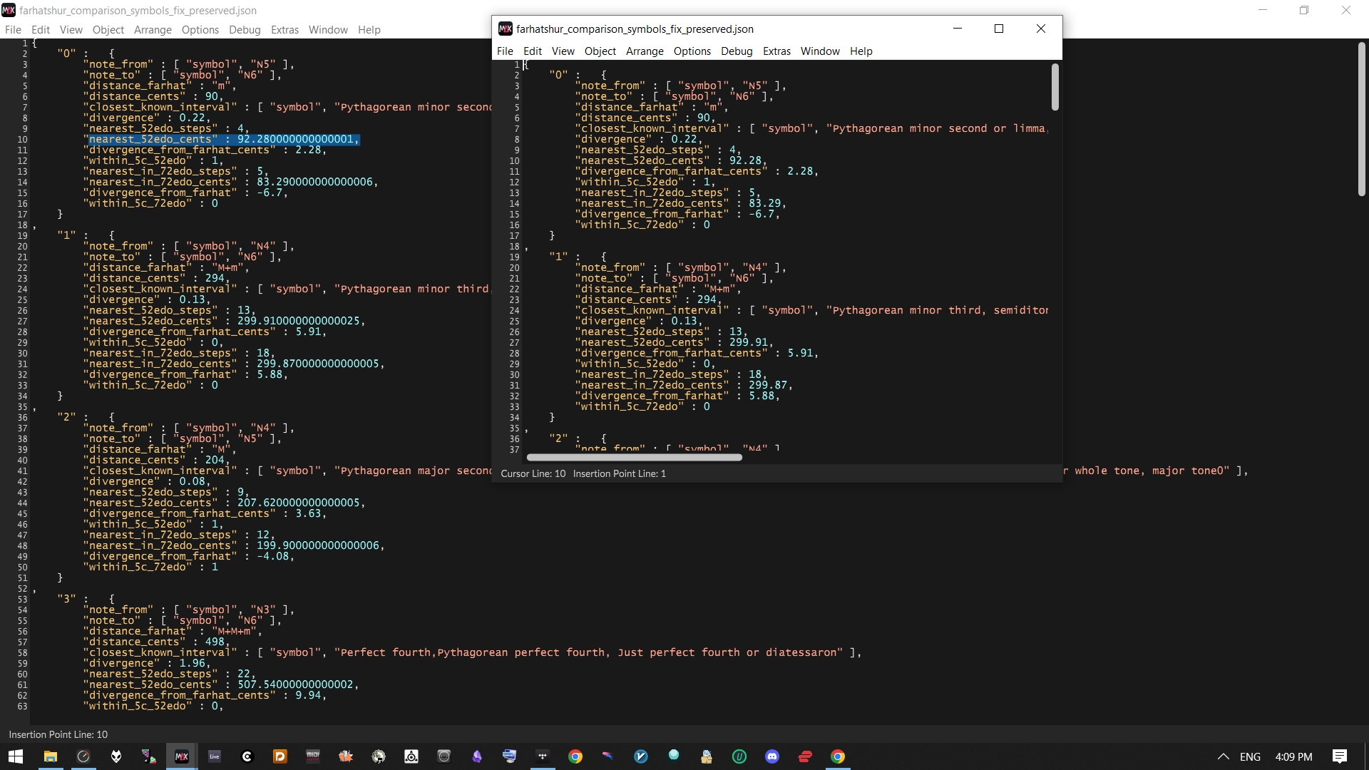This screenshot has width=1369, height=770.
Task: Open the Windows Start menu
Action: coord(16,756)
